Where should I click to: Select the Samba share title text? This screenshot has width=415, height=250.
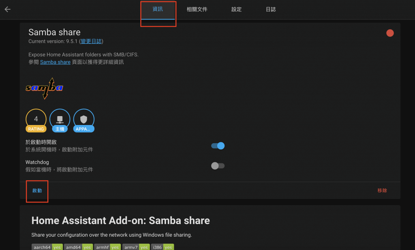[x=55, y=32]
